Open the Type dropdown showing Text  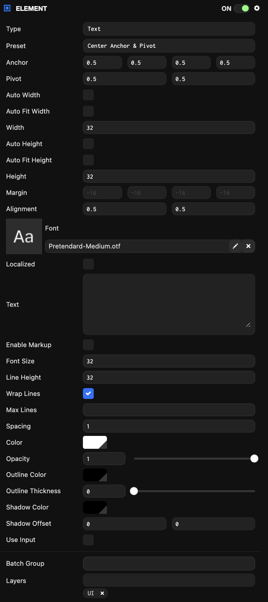pos(169,29)
